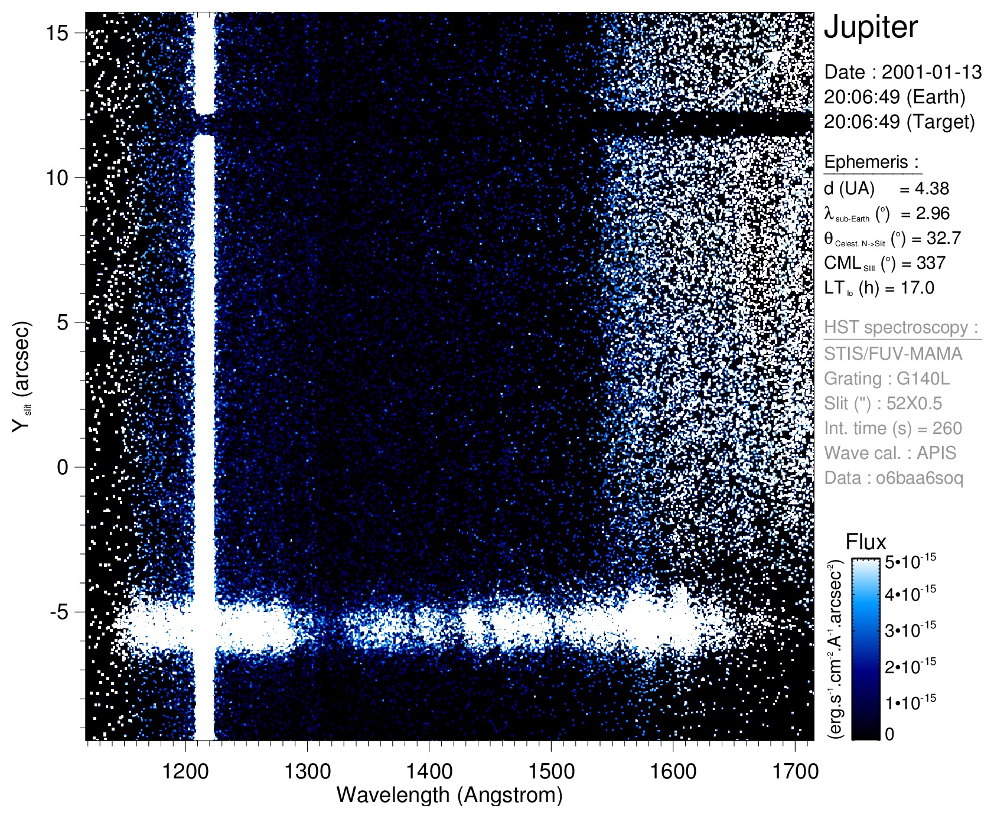
Task: Click the Flux label above the color bar
Action: click(x=866, y=542)
